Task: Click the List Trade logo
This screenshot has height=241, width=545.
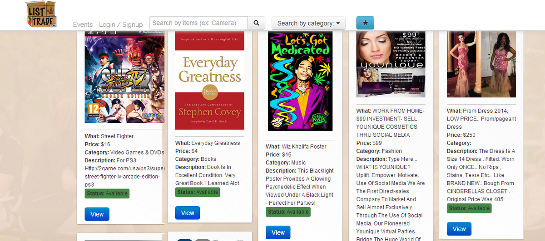Action: click(41, 14)
